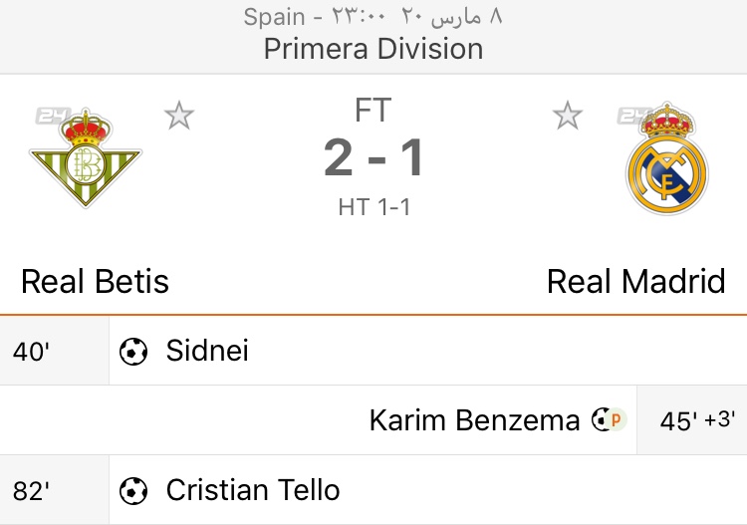Click the penalty goal icon beside Benzema
The height and width of the screenshot is (525, 747).
click(608, 420)
